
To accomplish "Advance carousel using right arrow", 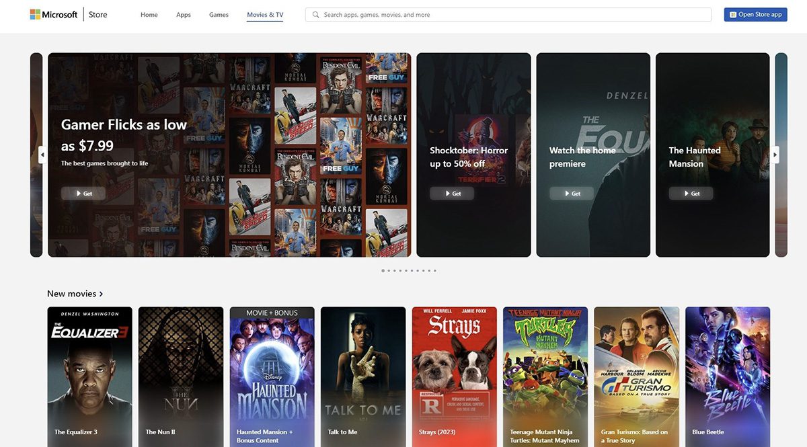I will [775, 155].
